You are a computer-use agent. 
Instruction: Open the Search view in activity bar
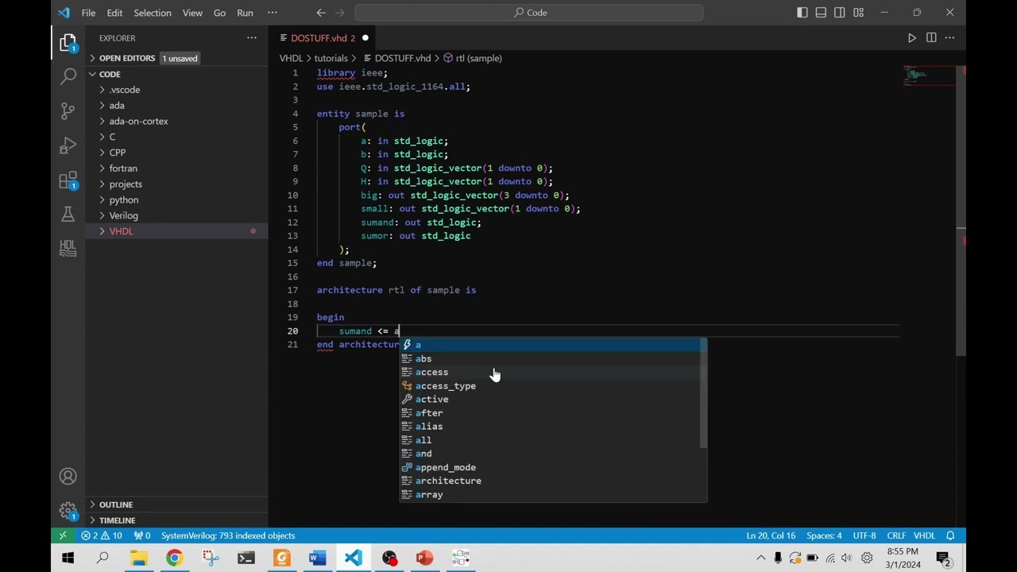(x=68, y=76)
